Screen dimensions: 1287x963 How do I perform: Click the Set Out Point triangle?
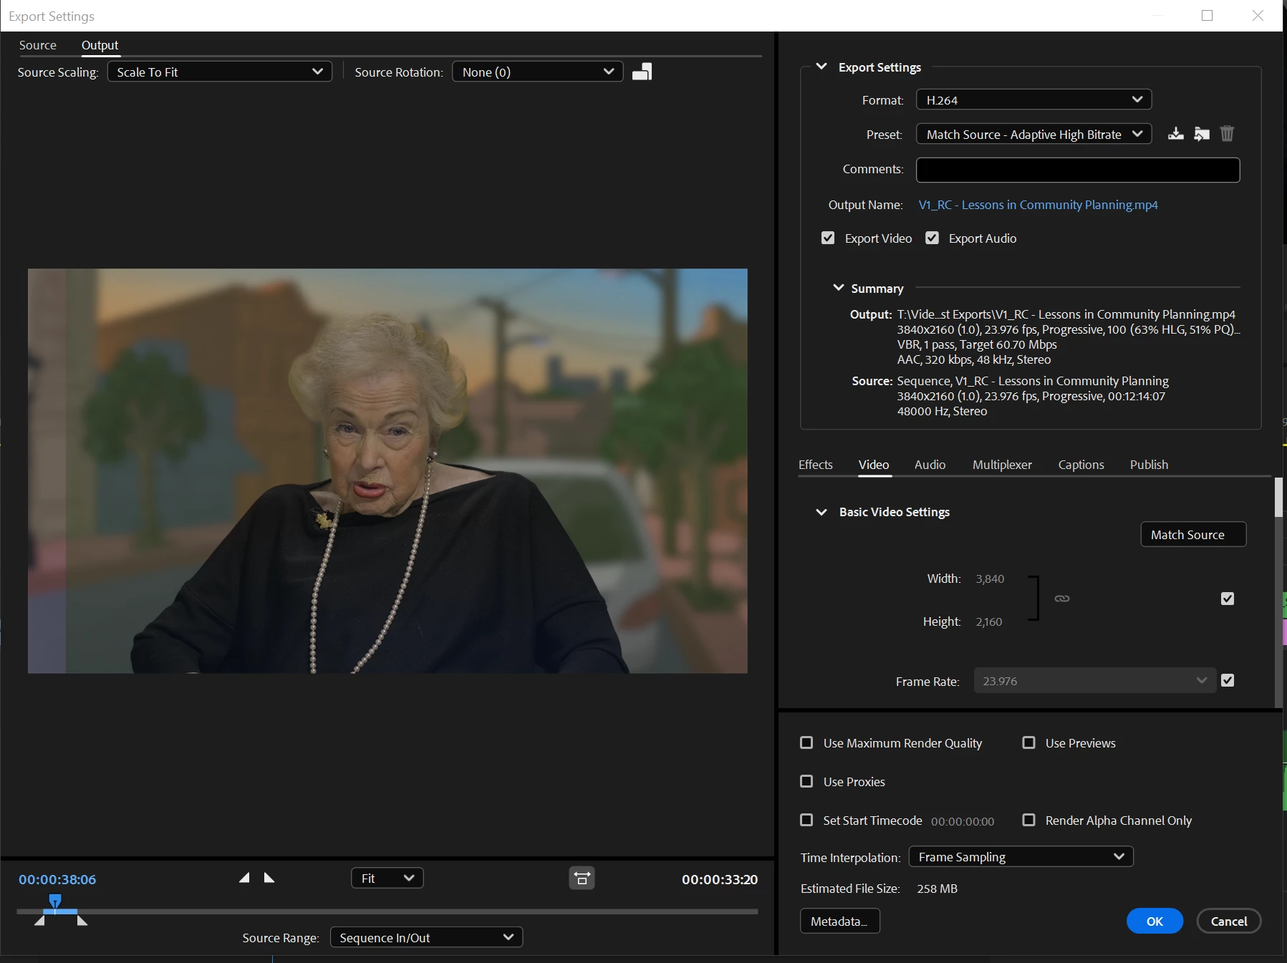click(x=269, y=878)
